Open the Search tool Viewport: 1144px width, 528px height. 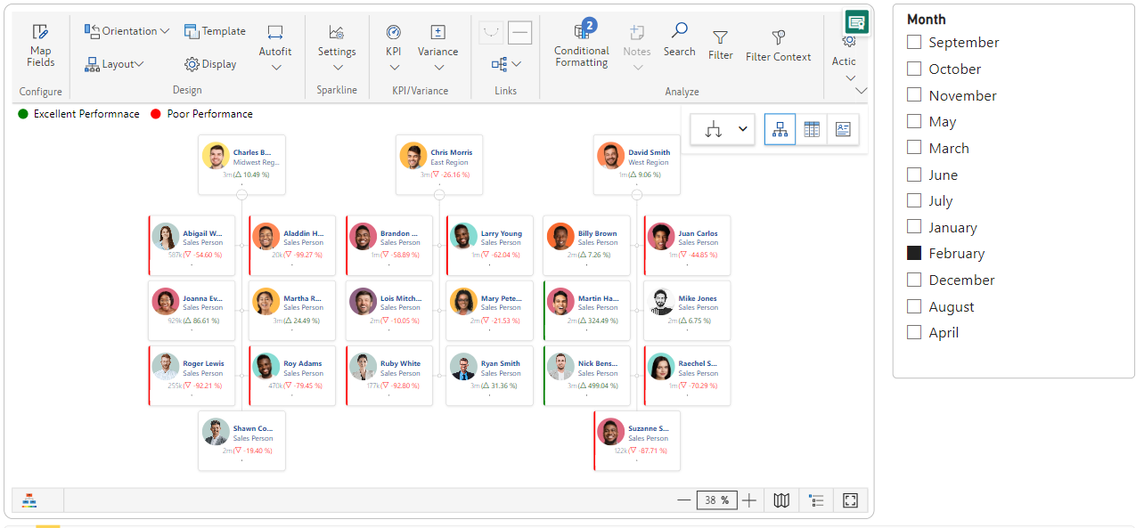(679, 39)
